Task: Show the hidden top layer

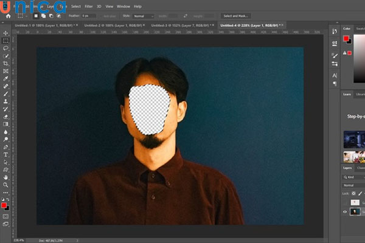Action: 345,202
